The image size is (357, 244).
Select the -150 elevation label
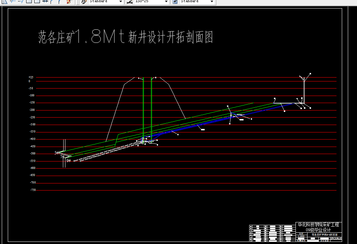point(32,103)
